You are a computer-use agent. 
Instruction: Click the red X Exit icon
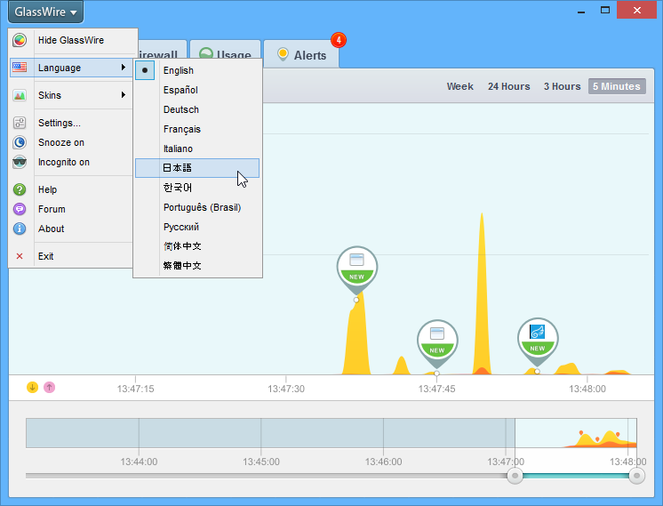(x=20, y=256)
